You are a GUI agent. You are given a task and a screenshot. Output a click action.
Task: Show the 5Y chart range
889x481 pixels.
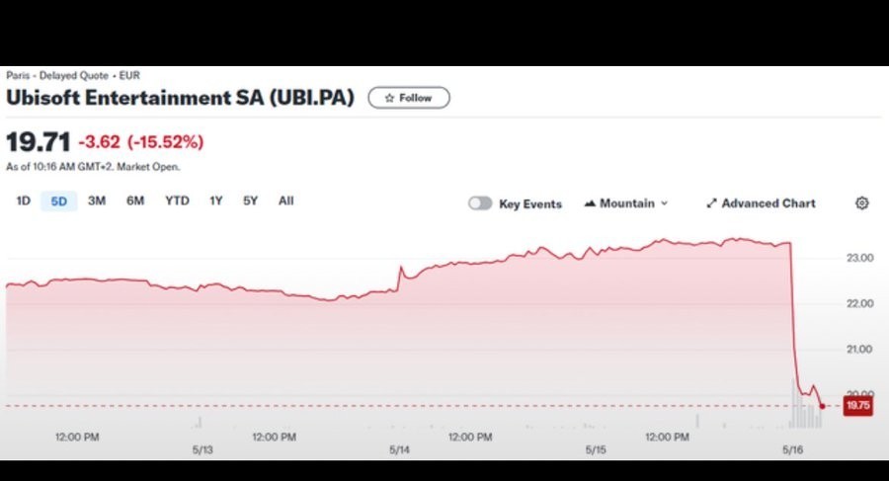[250, 201]
